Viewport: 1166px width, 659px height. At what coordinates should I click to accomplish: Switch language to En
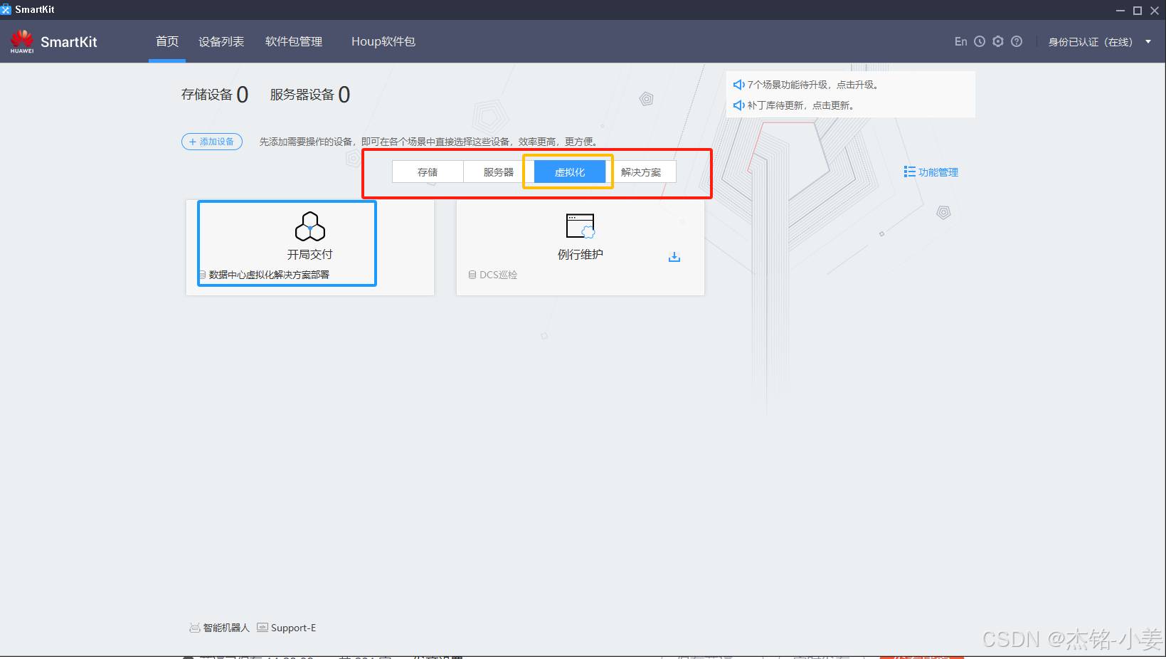[x=960, y=41]
